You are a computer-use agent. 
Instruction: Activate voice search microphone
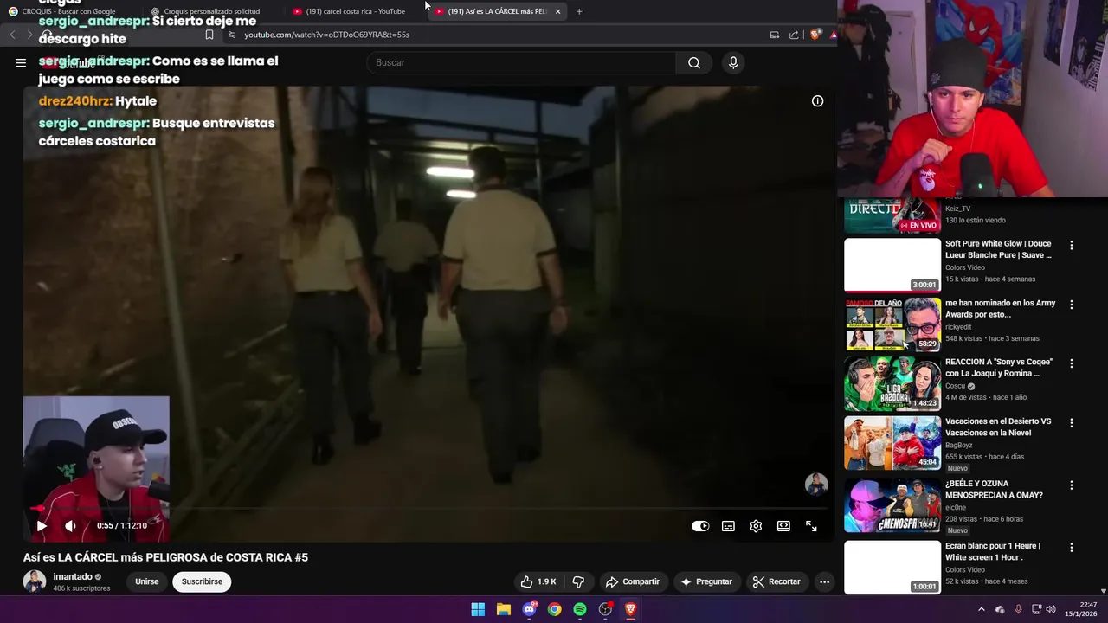733,62
